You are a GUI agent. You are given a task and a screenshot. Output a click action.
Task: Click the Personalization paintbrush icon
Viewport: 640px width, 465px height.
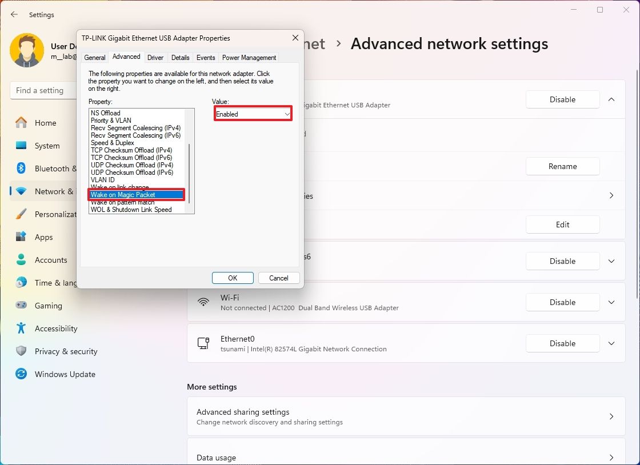(x=22, y=214)
